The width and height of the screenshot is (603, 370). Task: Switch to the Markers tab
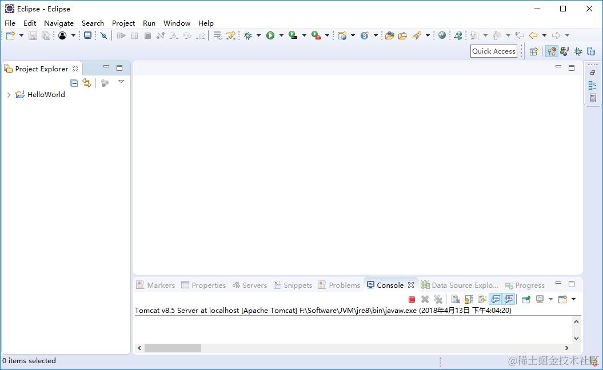155,285
